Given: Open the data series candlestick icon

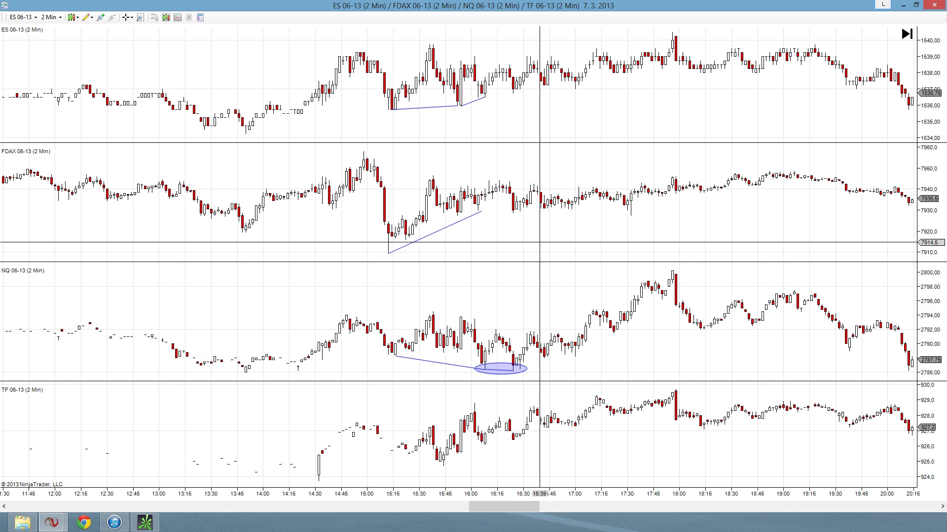Looking at the screenshot, I should pyautogui.click(x=166, y=17).
